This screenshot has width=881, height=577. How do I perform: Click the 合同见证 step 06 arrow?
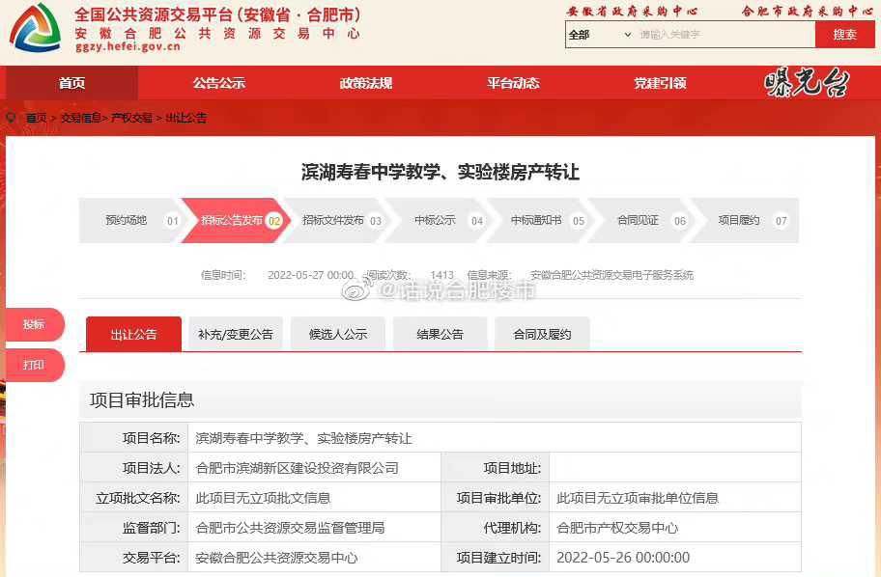pos(643,220)
